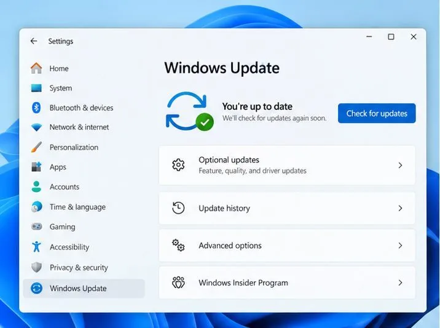This screenshot has width=440, height=328.
Task: Click the Time & language globe icon
Action: (36, 207)
